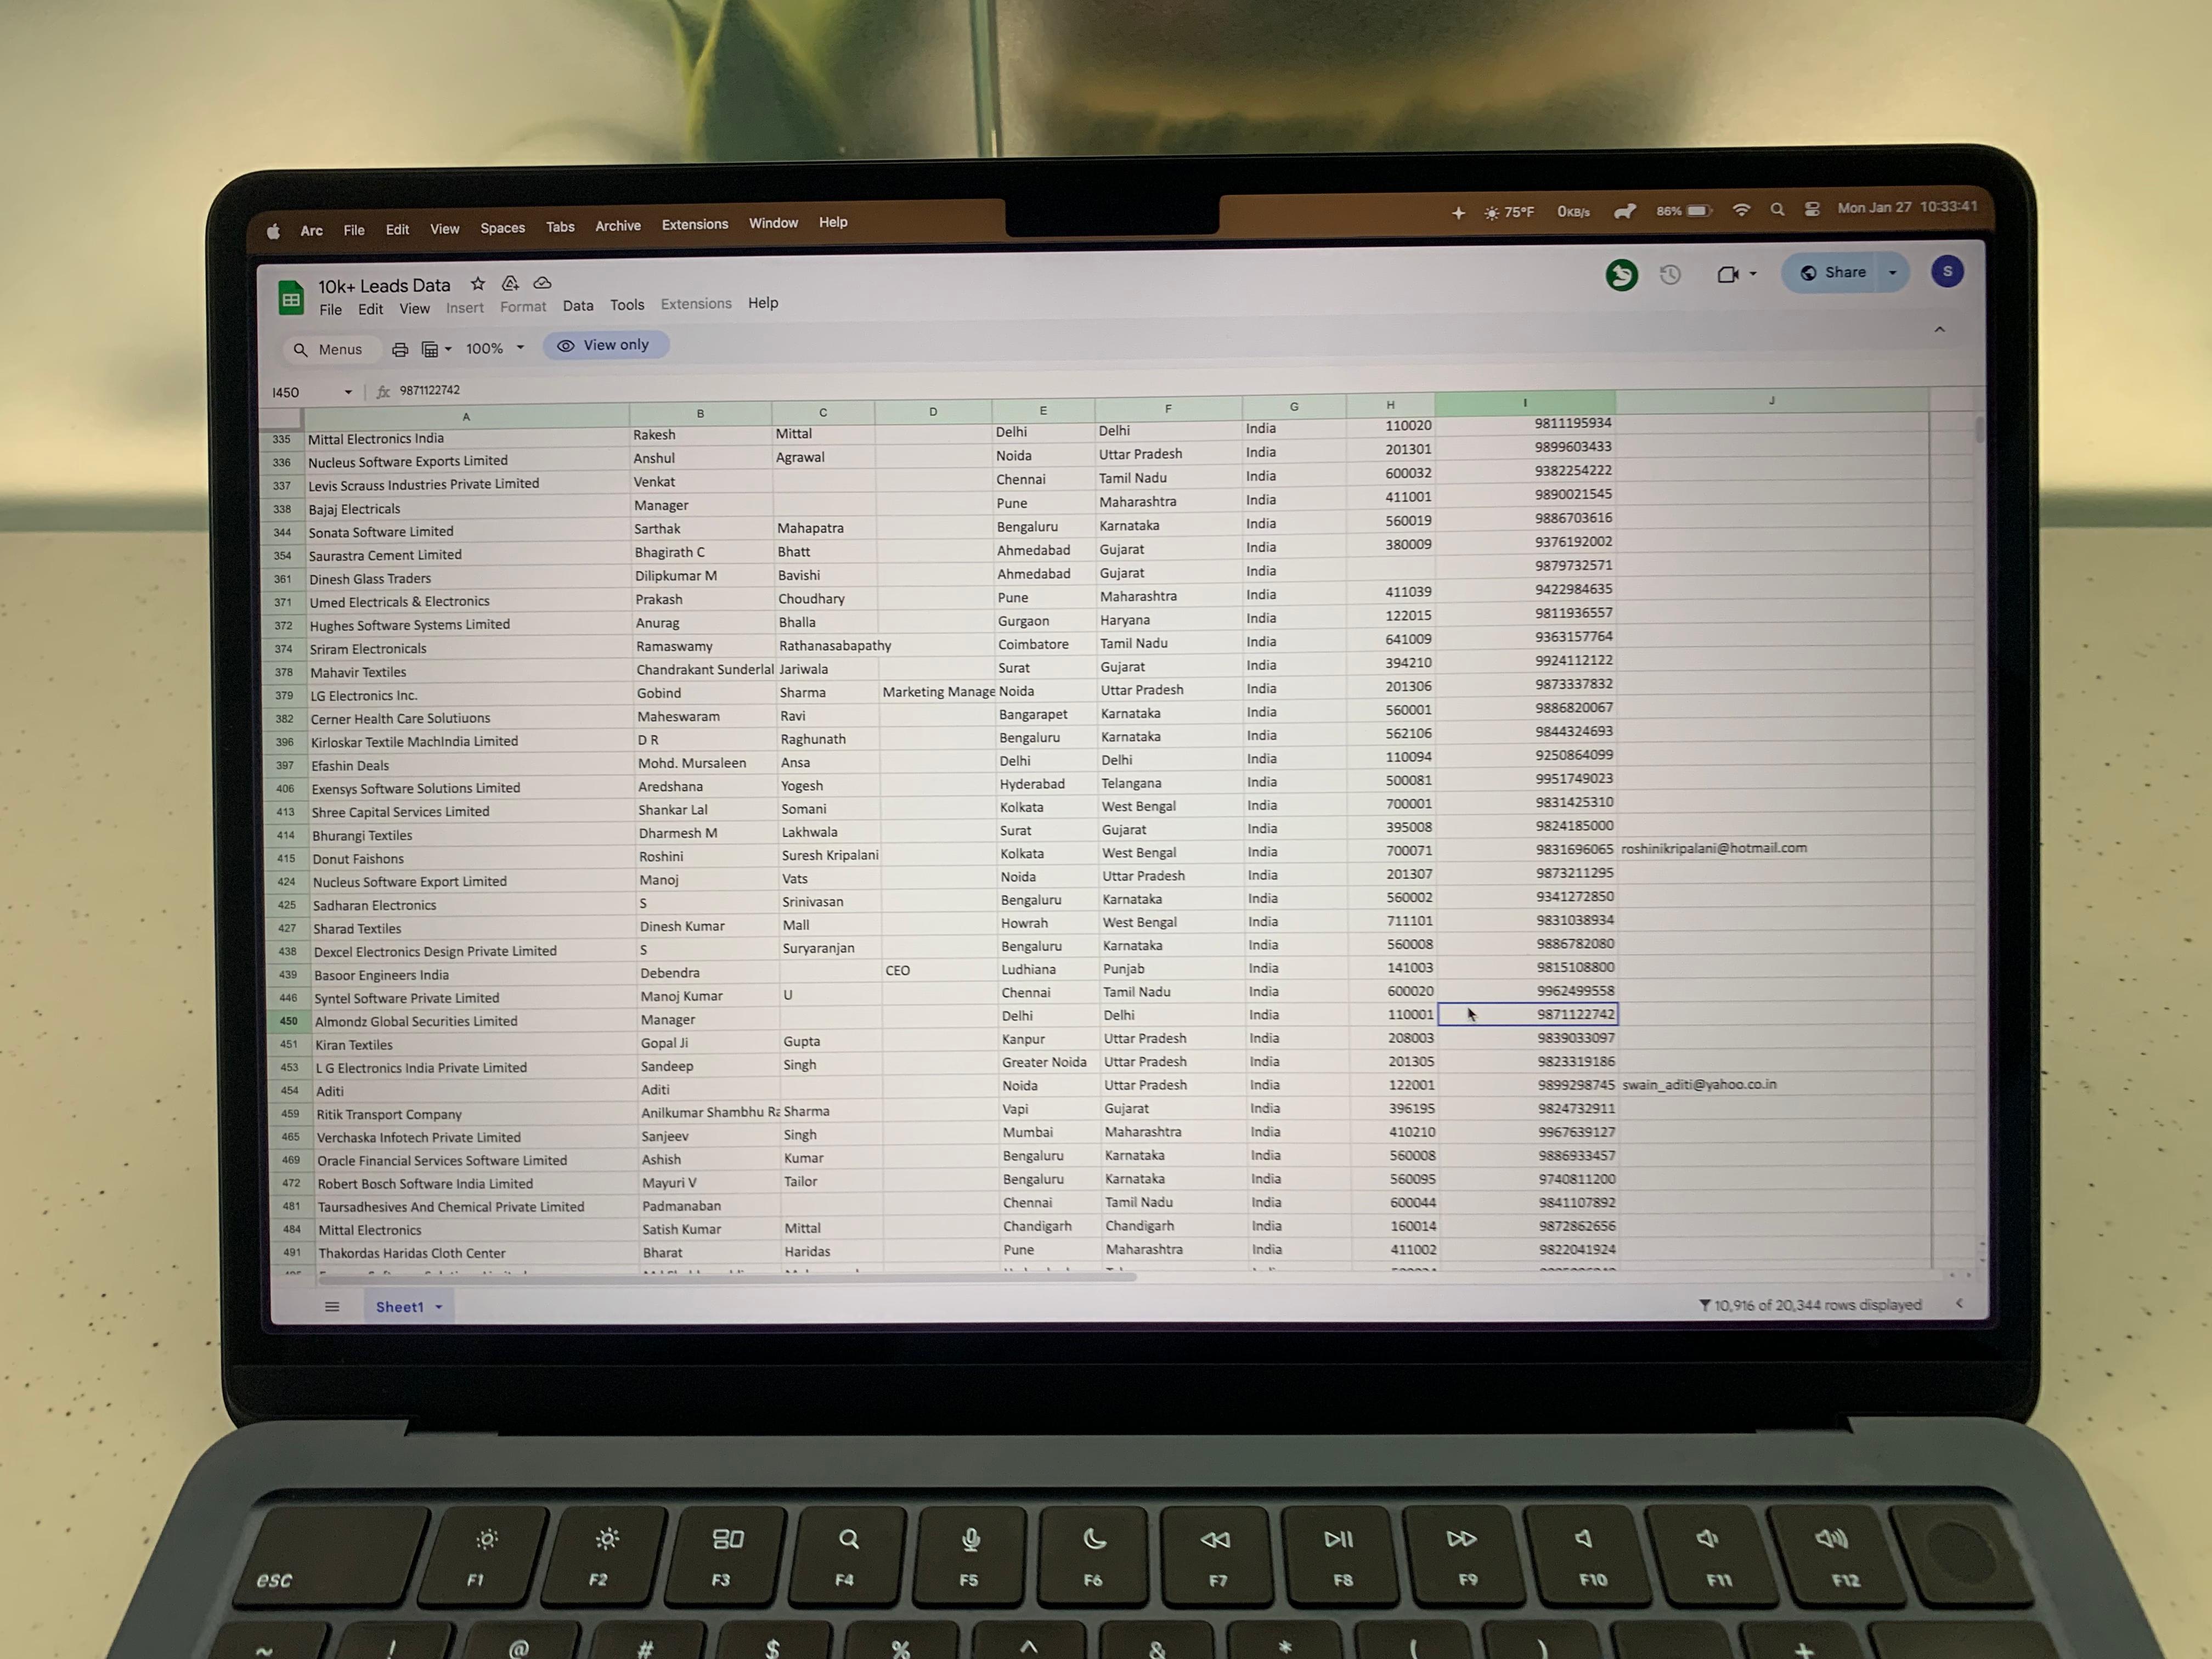
Task: Click the battery status icon
Action: click(x=1684, y=211)
